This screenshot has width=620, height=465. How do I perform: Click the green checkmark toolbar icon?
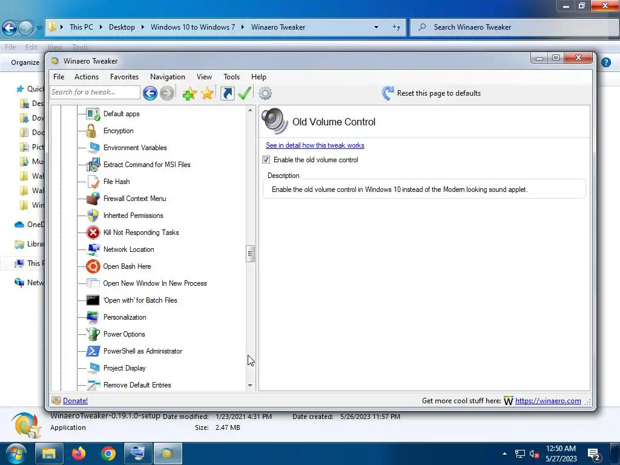coord(245,93)
